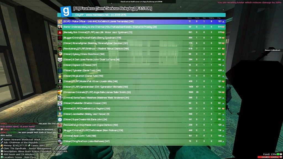Select player name Aizal (John Tutt)
The height and width of the screenshot is (159, 283).
coord(83,136)
